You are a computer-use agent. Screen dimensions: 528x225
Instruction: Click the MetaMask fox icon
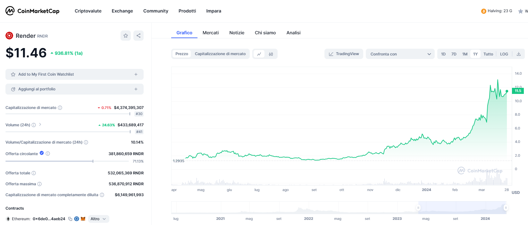pyautogui.click(x=83, y=219)
